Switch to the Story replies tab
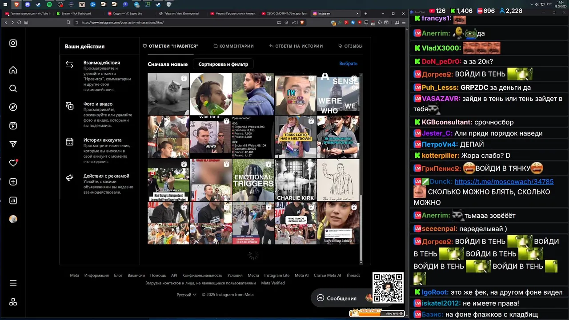This screenshot has width=569, height=320. coord(296,46)
